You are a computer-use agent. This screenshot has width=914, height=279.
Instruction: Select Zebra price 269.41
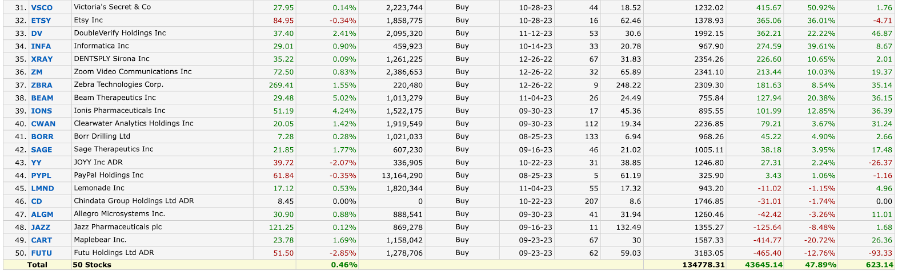point(281,85)
